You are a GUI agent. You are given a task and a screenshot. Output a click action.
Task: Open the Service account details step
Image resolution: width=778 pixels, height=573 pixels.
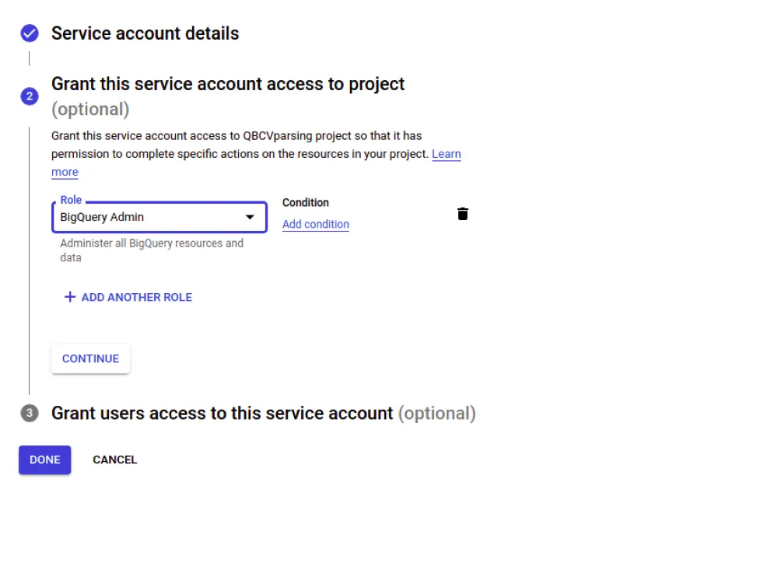145,33
